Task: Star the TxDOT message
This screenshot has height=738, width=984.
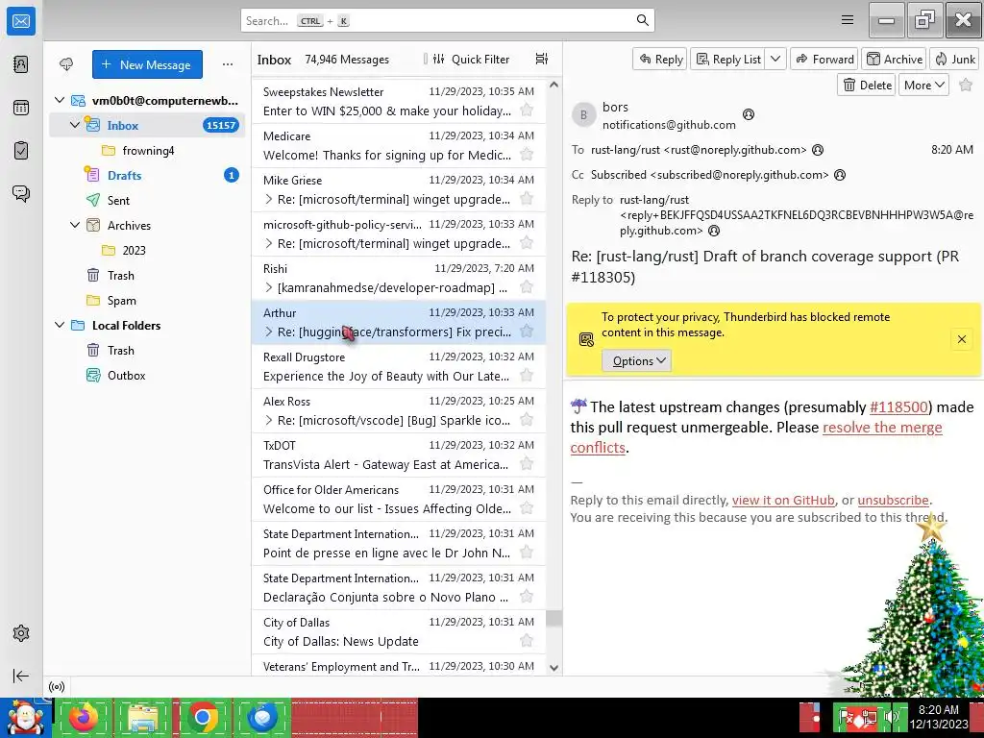Action: point(527,464)
